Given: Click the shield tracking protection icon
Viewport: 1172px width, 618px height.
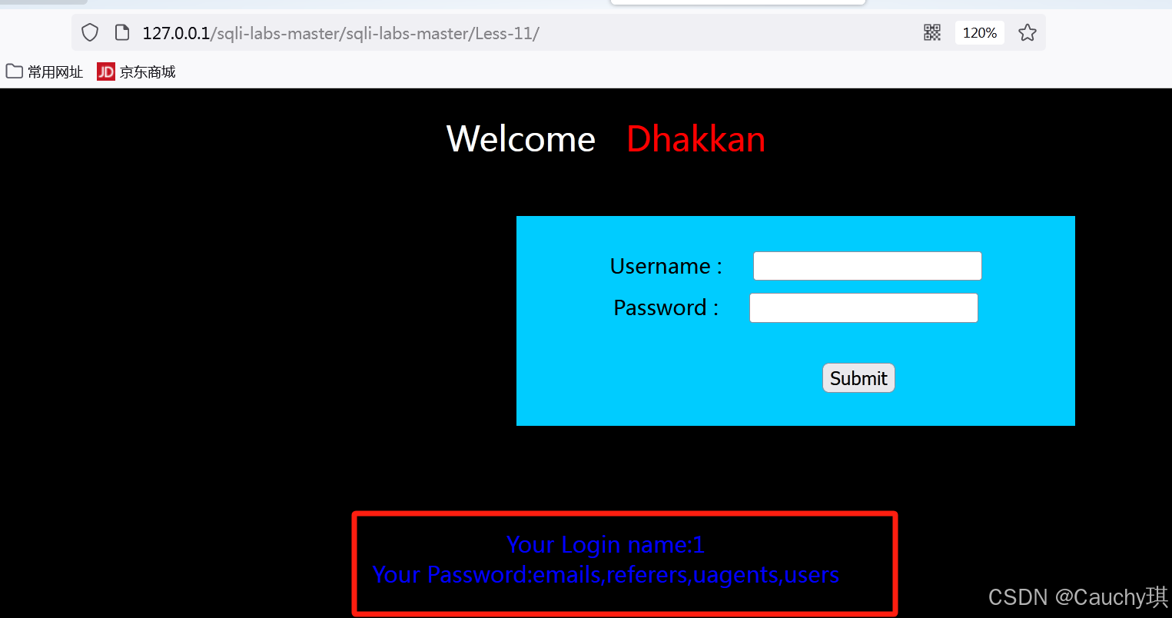Looking at the screenshot, I should point(90,32).
